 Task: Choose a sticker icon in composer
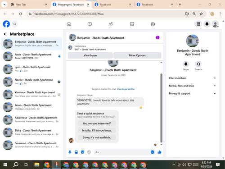click(82, 152)
